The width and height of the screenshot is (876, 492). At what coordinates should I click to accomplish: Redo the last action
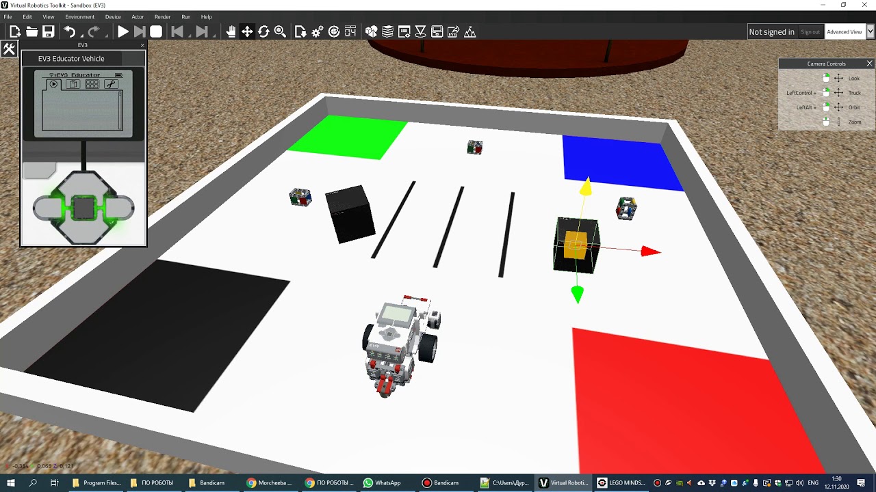point(93,31)
